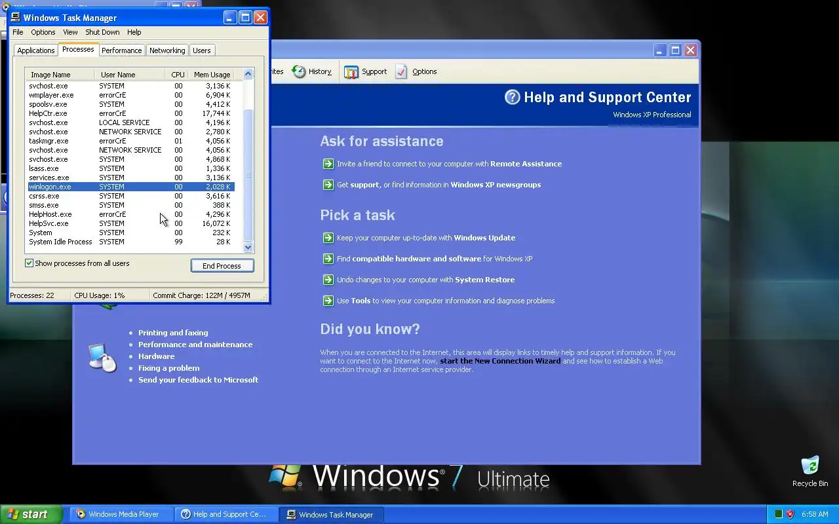Open the Remote Assistance link
This screenshot has height=524, width=839.
(x=526, y=164)
